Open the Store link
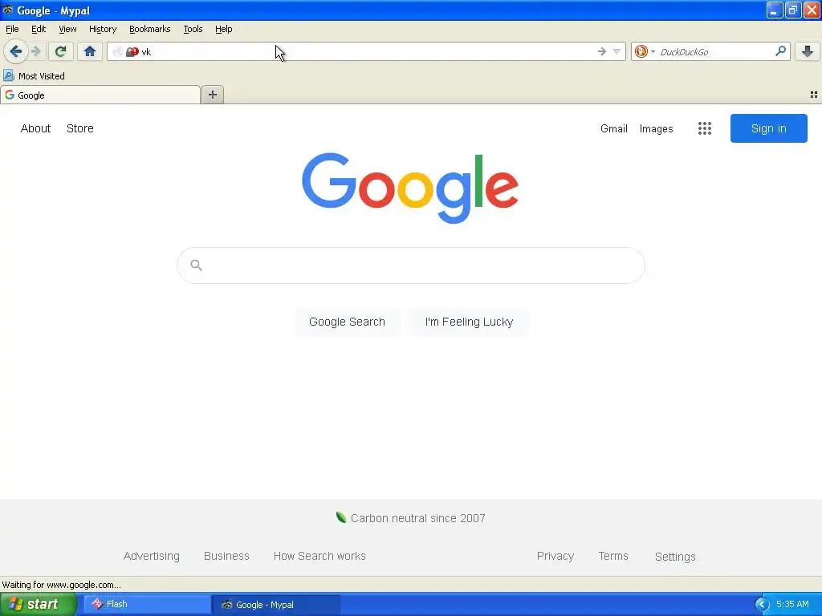 80,128
